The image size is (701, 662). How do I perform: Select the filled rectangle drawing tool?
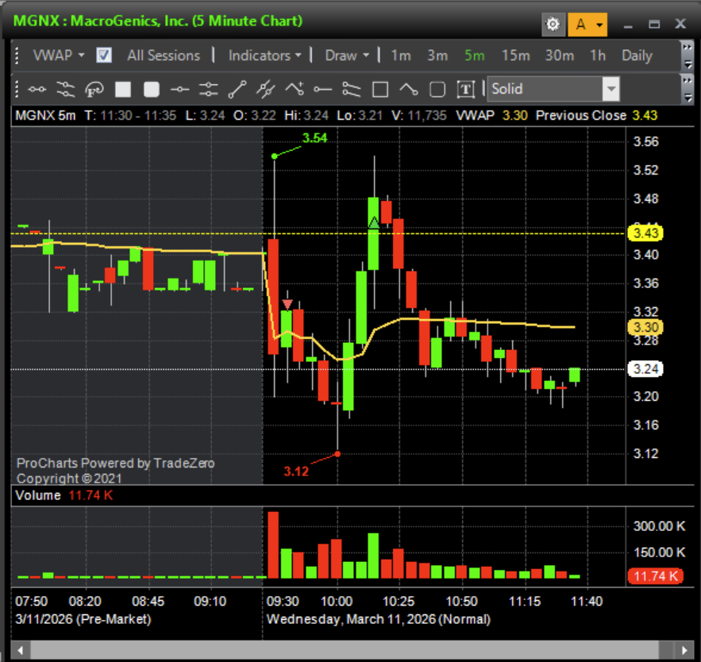click(123, 90)
